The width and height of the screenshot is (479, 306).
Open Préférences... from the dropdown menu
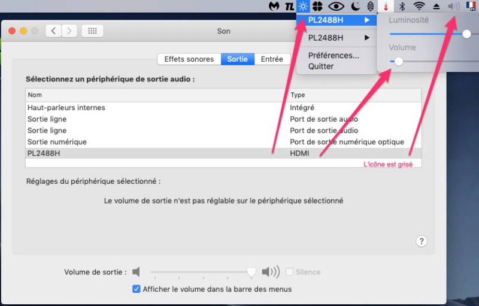334,55
